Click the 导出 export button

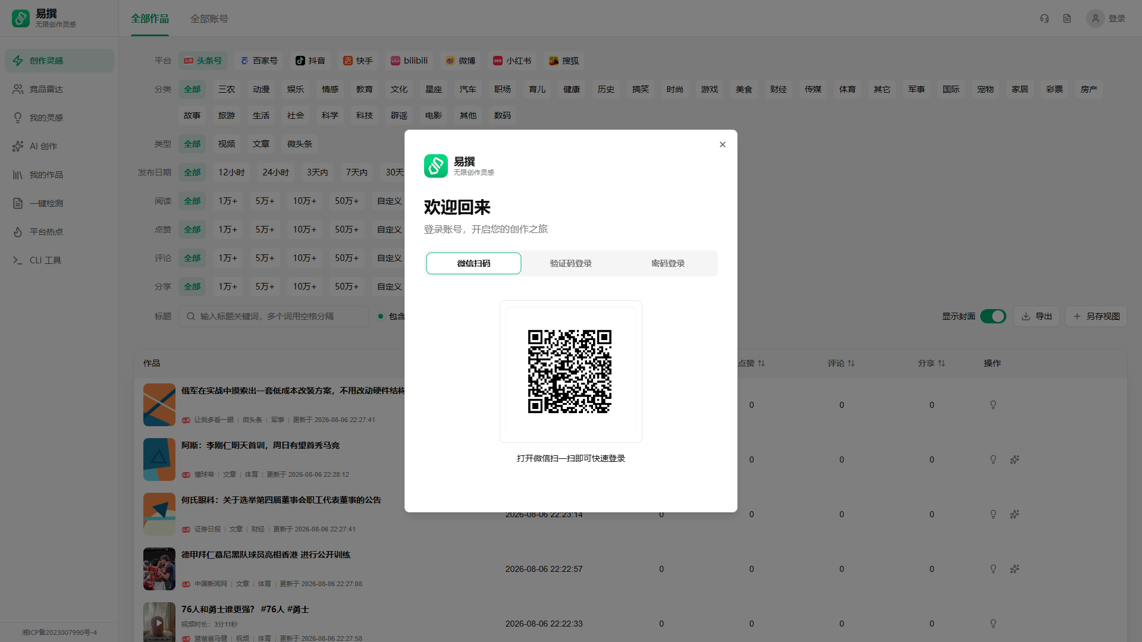tap(1037, 316)
